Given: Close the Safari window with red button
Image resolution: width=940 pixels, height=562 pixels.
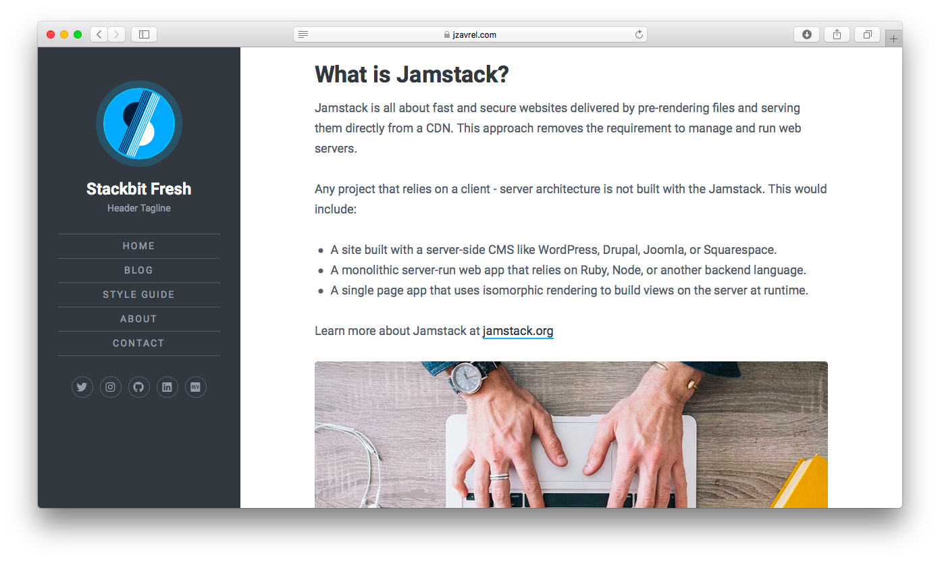Looking at the screenshot, I should pos(51,34).
